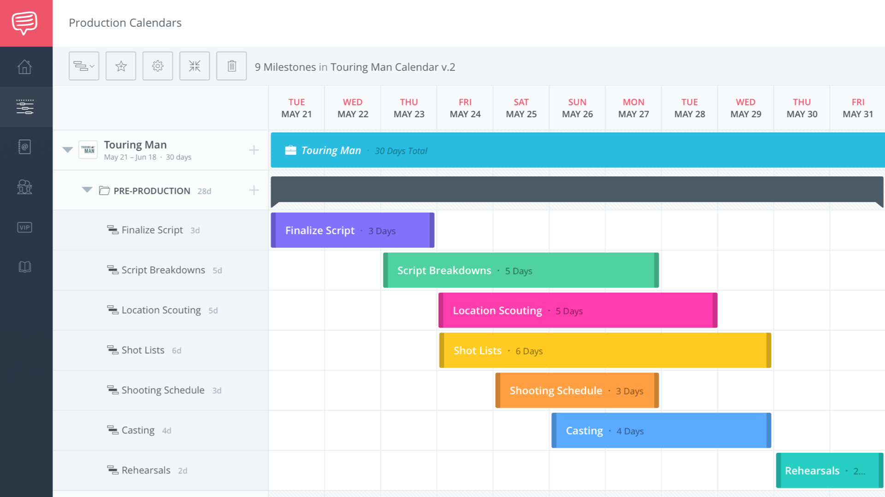Click the contacts/people icon in sidebar

[24, 186]
